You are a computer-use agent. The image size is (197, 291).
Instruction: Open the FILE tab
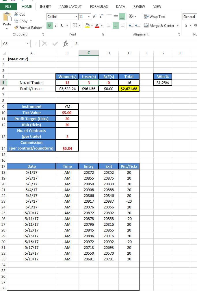pos(8,6)
